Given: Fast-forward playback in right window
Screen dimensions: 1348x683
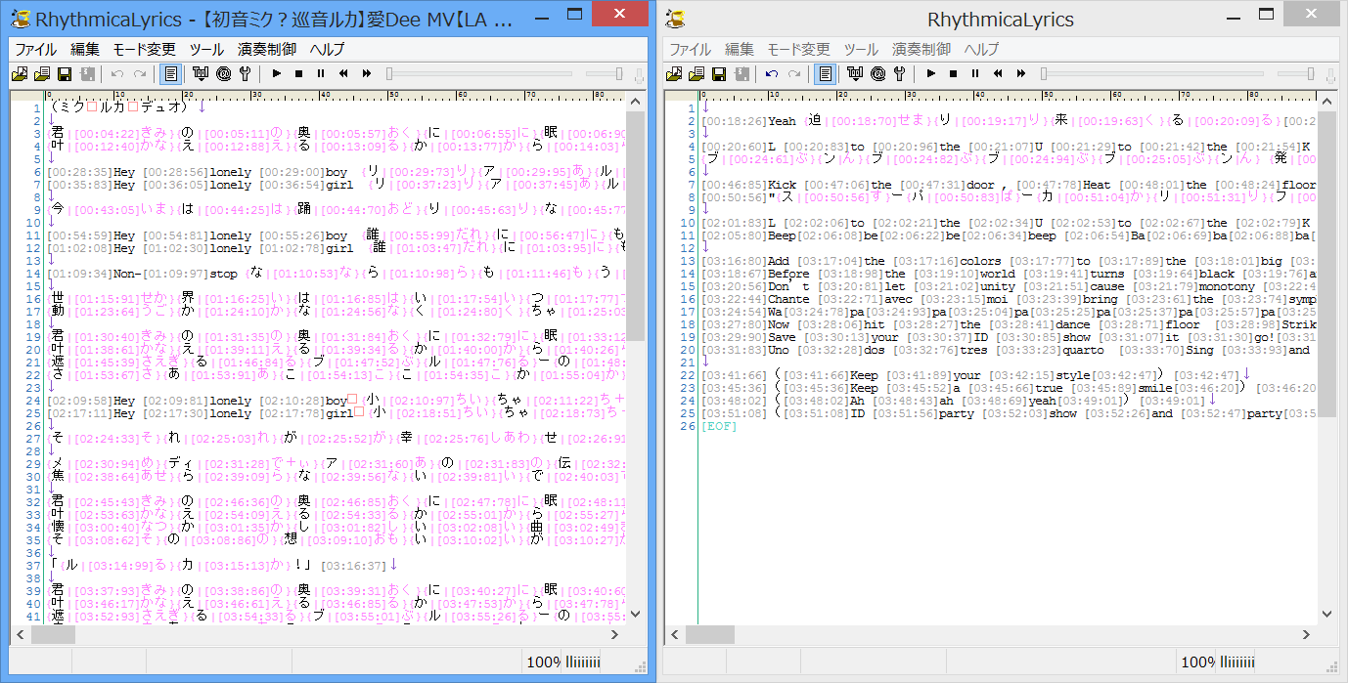Looking at the screenshot, I should (x=1021, y=73).
